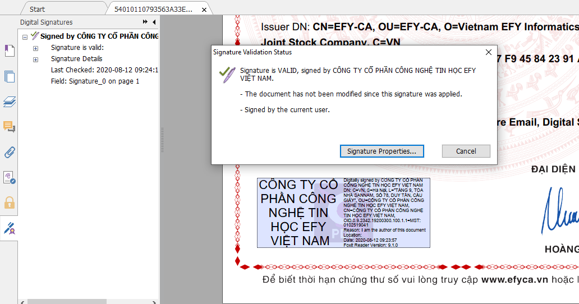Click 'Field: Signature_0 on page 1' row
The height and width of the screenshot is (304, 579).
(95, 81)
